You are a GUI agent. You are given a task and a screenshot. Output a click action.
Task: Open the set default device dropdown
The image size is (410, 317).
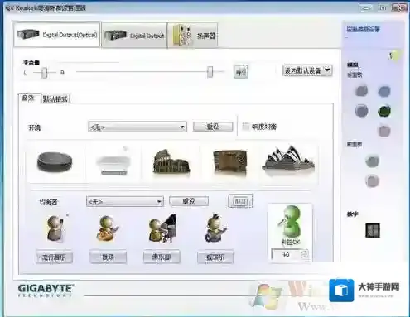(307, 70)
